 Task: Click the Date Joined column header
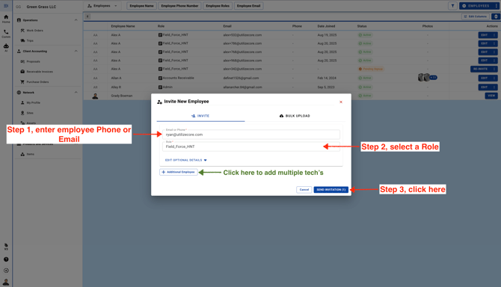tap(326, 26)
